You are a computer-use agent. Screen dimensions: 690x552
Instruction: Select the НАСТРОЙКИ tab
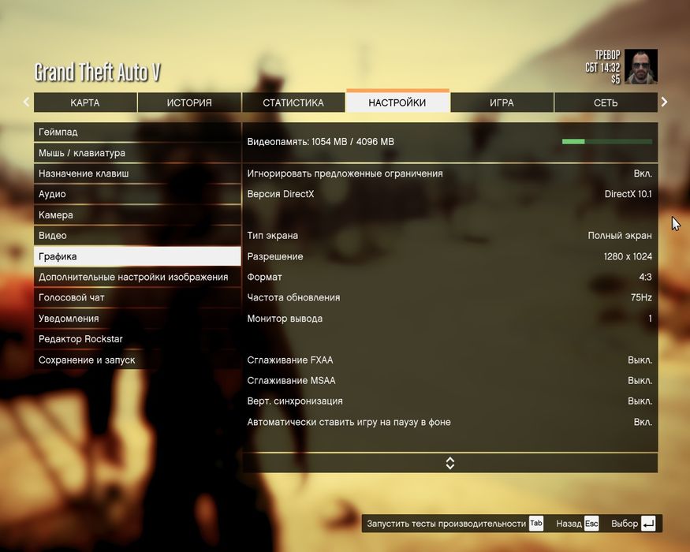click(x=397, y=102)
